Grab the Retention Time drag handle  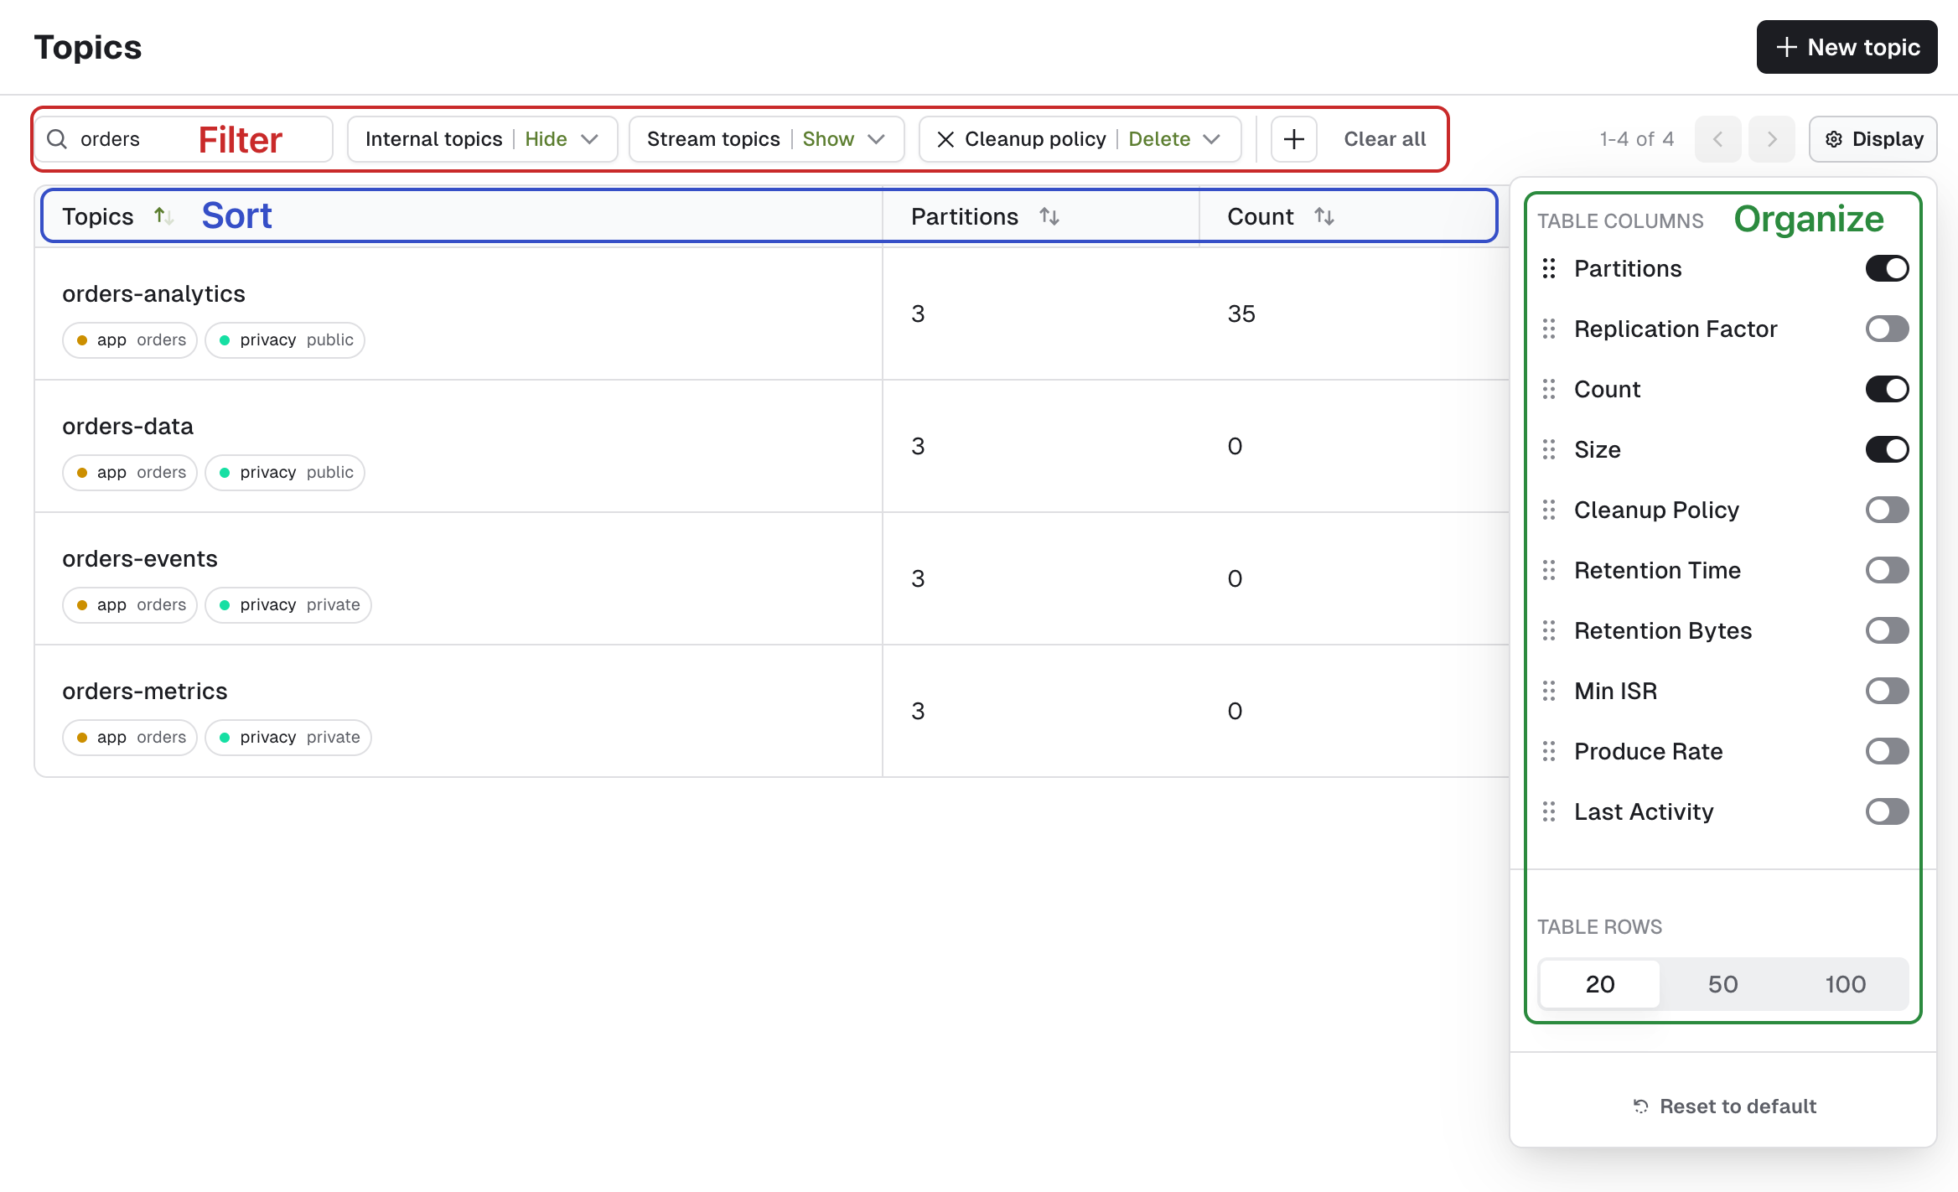click(x=1549, y=570)
